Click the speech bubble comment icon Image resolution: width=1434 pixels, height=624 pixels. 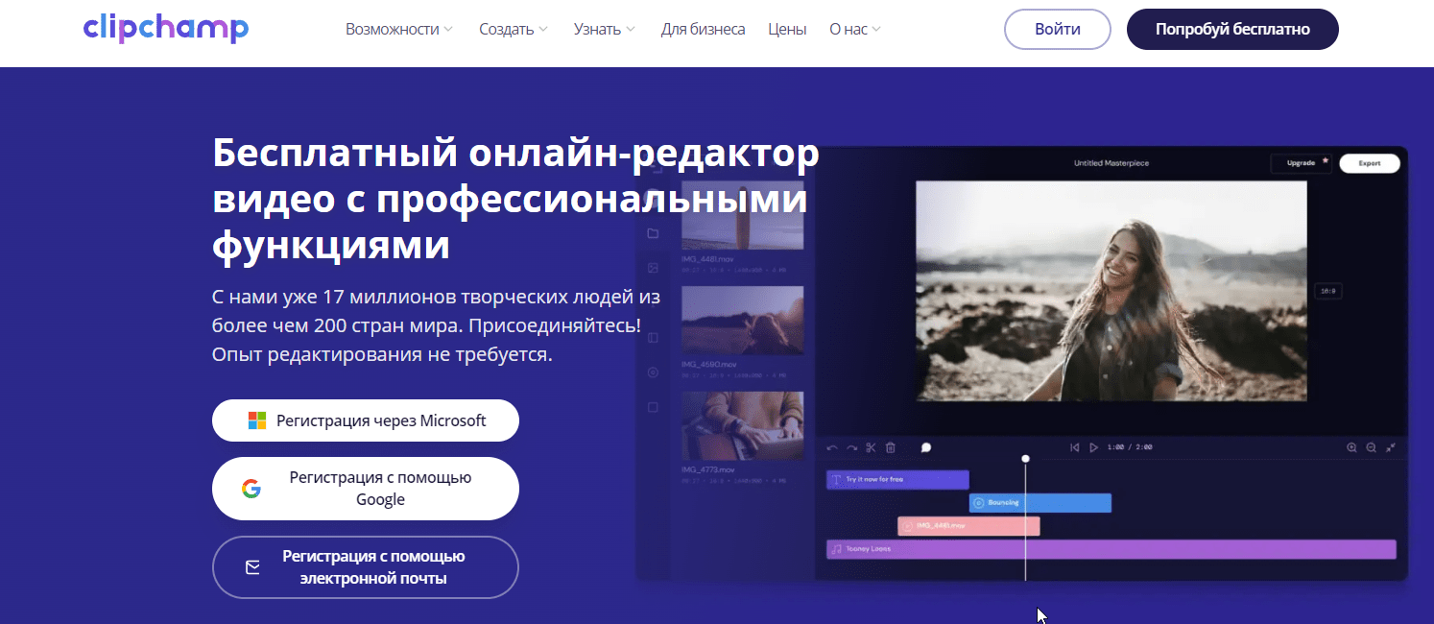pyautogui.click(x=926, y=447)
